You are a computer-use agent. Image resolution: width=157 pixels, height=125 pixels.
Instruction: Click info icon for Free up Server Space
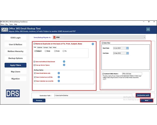pyautogui.click(x=64, y=65)
